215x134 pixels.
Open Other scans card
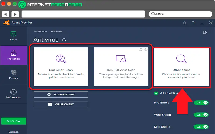coord(181,67)
